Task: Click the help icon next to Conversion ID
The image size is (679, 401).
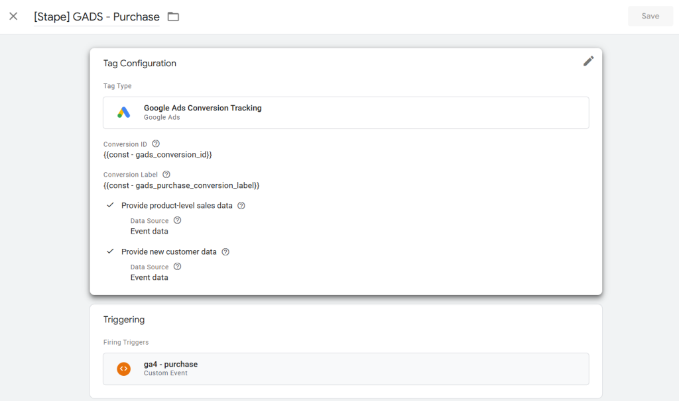Action: coord(156,144)
